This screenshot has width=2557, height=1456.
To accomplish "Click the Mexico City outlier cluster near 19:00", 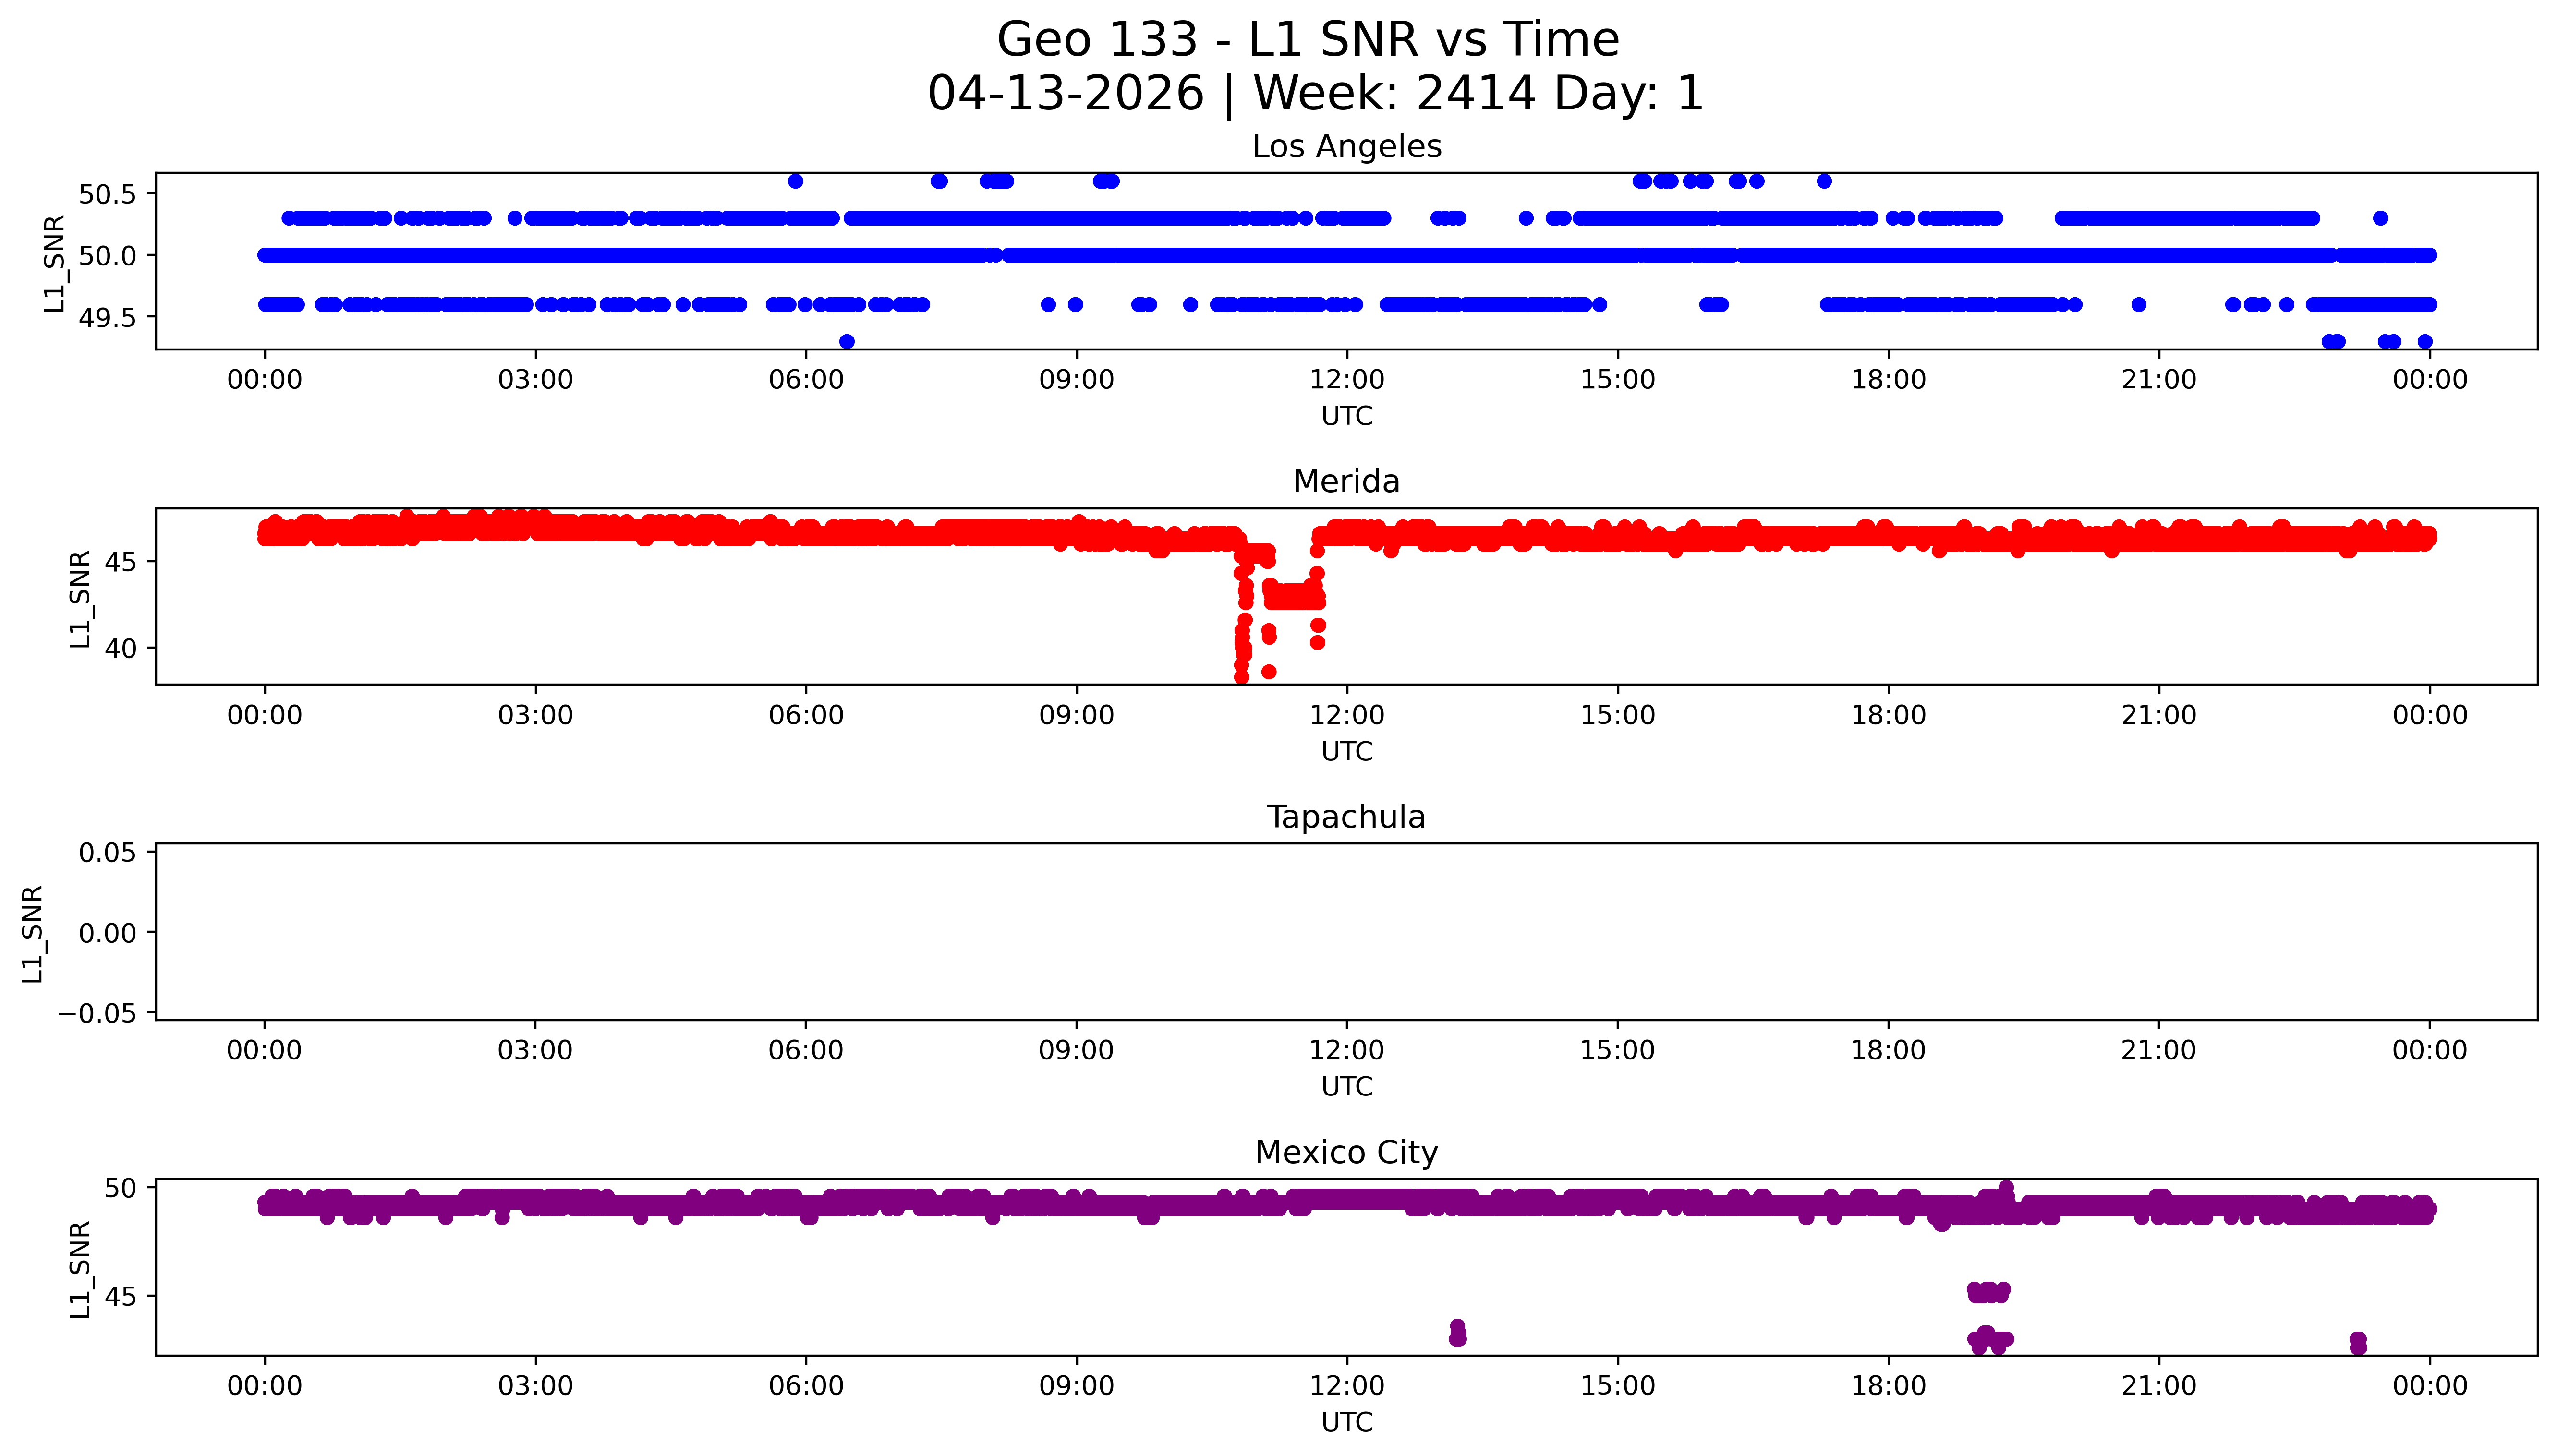I will click(1988, 1292).
